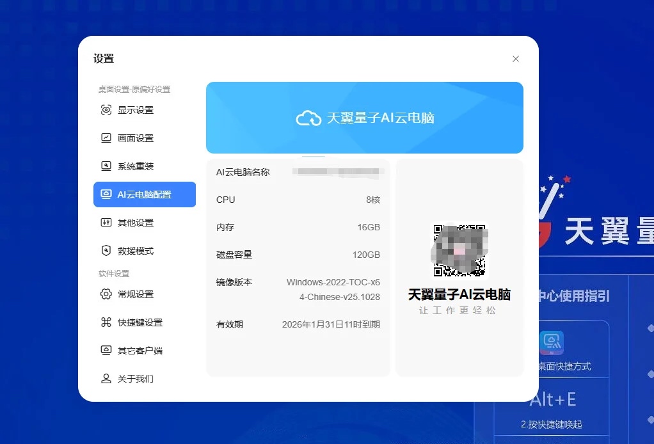Open 关于我们 section

pos(145,379)
